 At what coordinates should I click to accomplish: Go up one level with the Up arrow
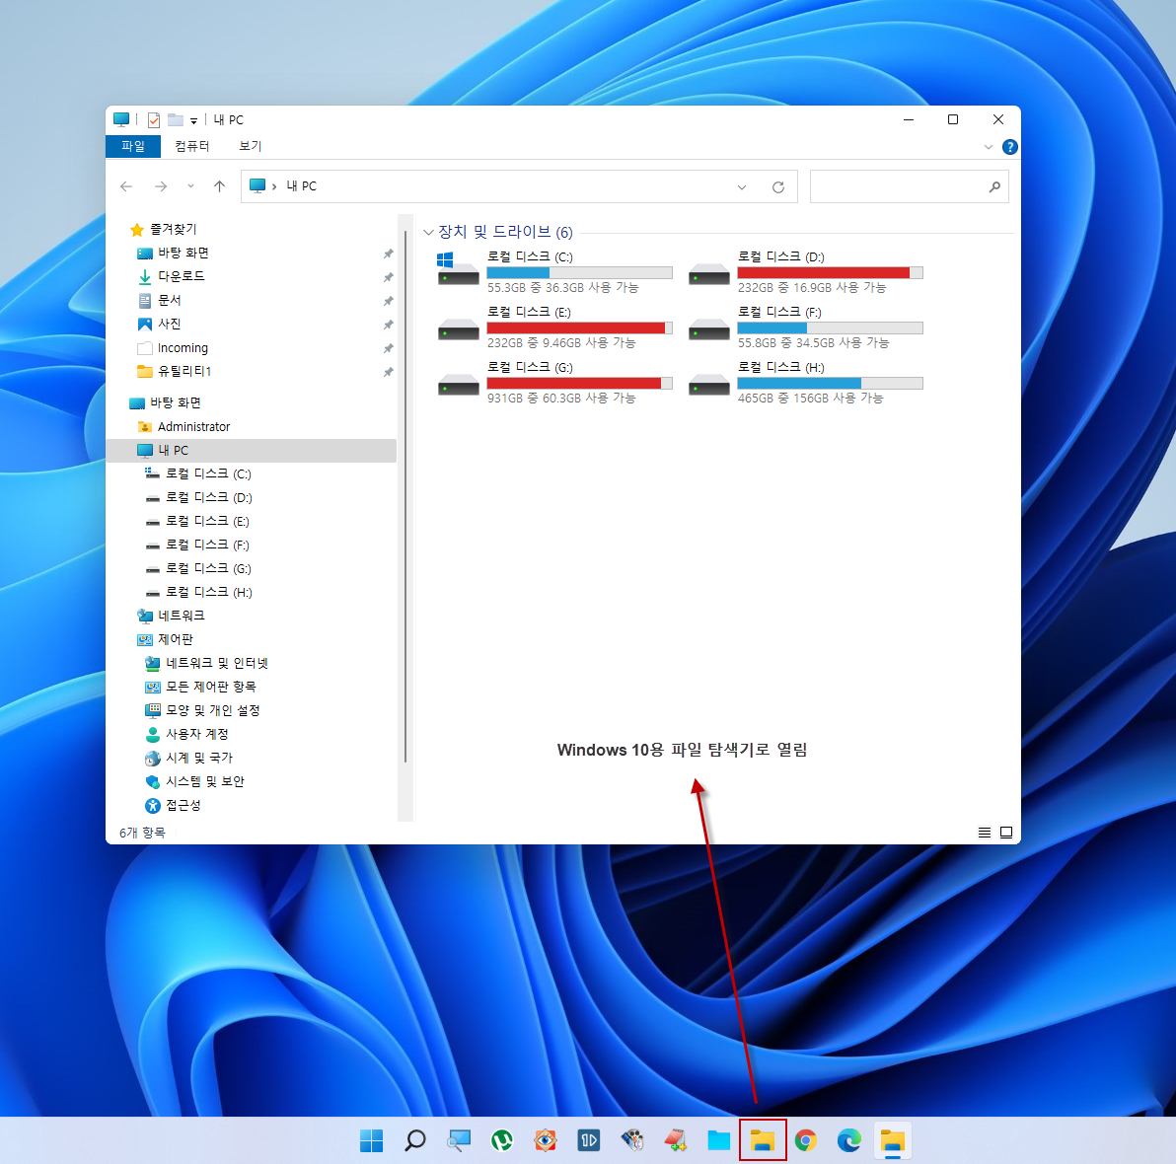coord(219,186)
